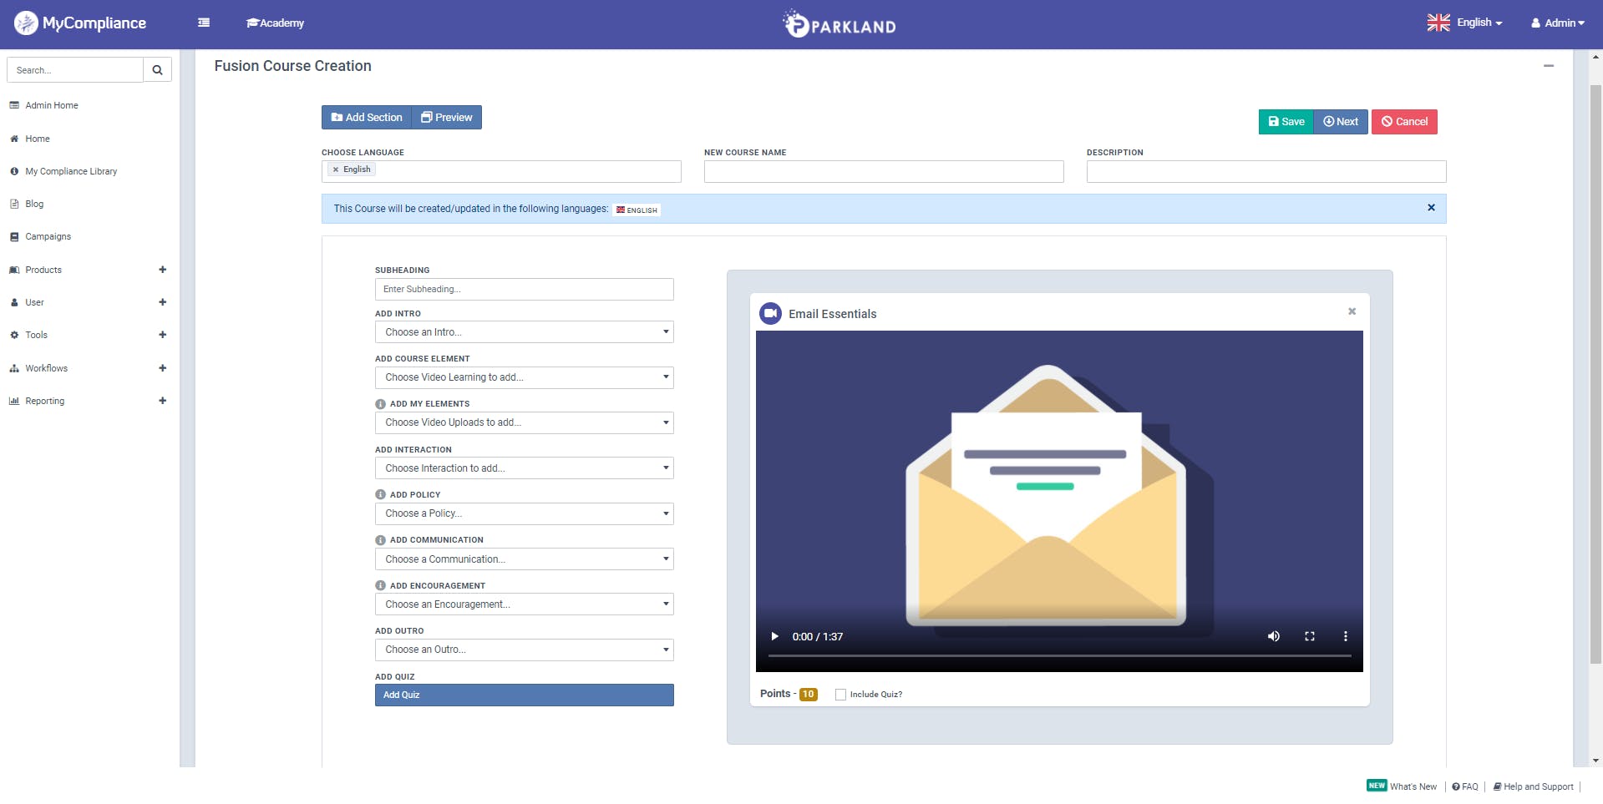
Task: Enable the Include Quiz checkbox
Action: (x=840, y=694)
